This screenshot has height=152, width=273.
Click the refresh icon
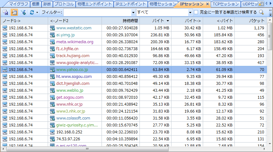pos(32,12)
